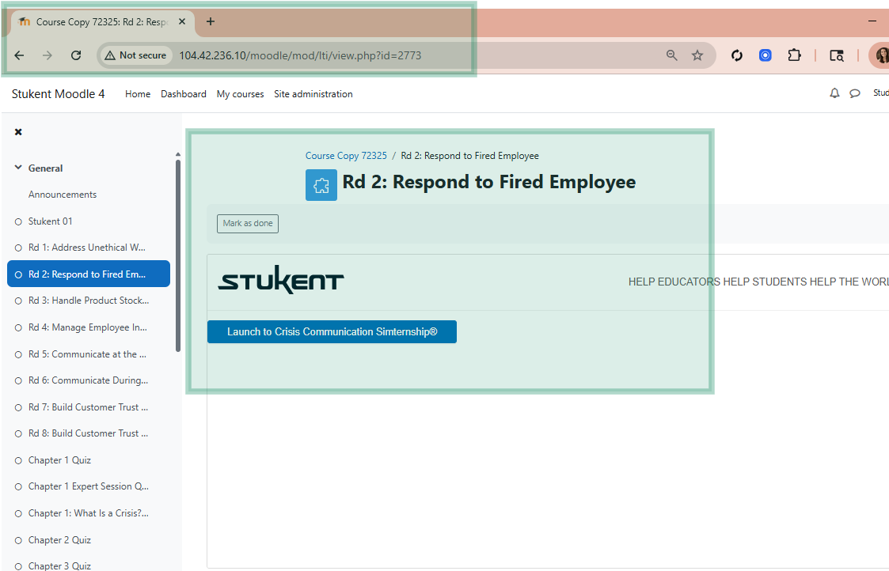889x571 pixels.
Task: Toggle completion circle for Rd 3 item
Action: pos(18,301)
